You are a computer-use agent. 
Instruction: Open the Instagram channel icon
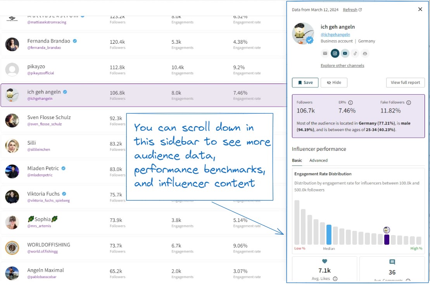(335, 53)
